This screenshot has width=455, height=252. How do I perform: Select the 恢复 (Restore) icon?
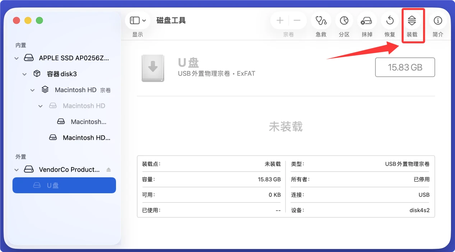point(389,20)
